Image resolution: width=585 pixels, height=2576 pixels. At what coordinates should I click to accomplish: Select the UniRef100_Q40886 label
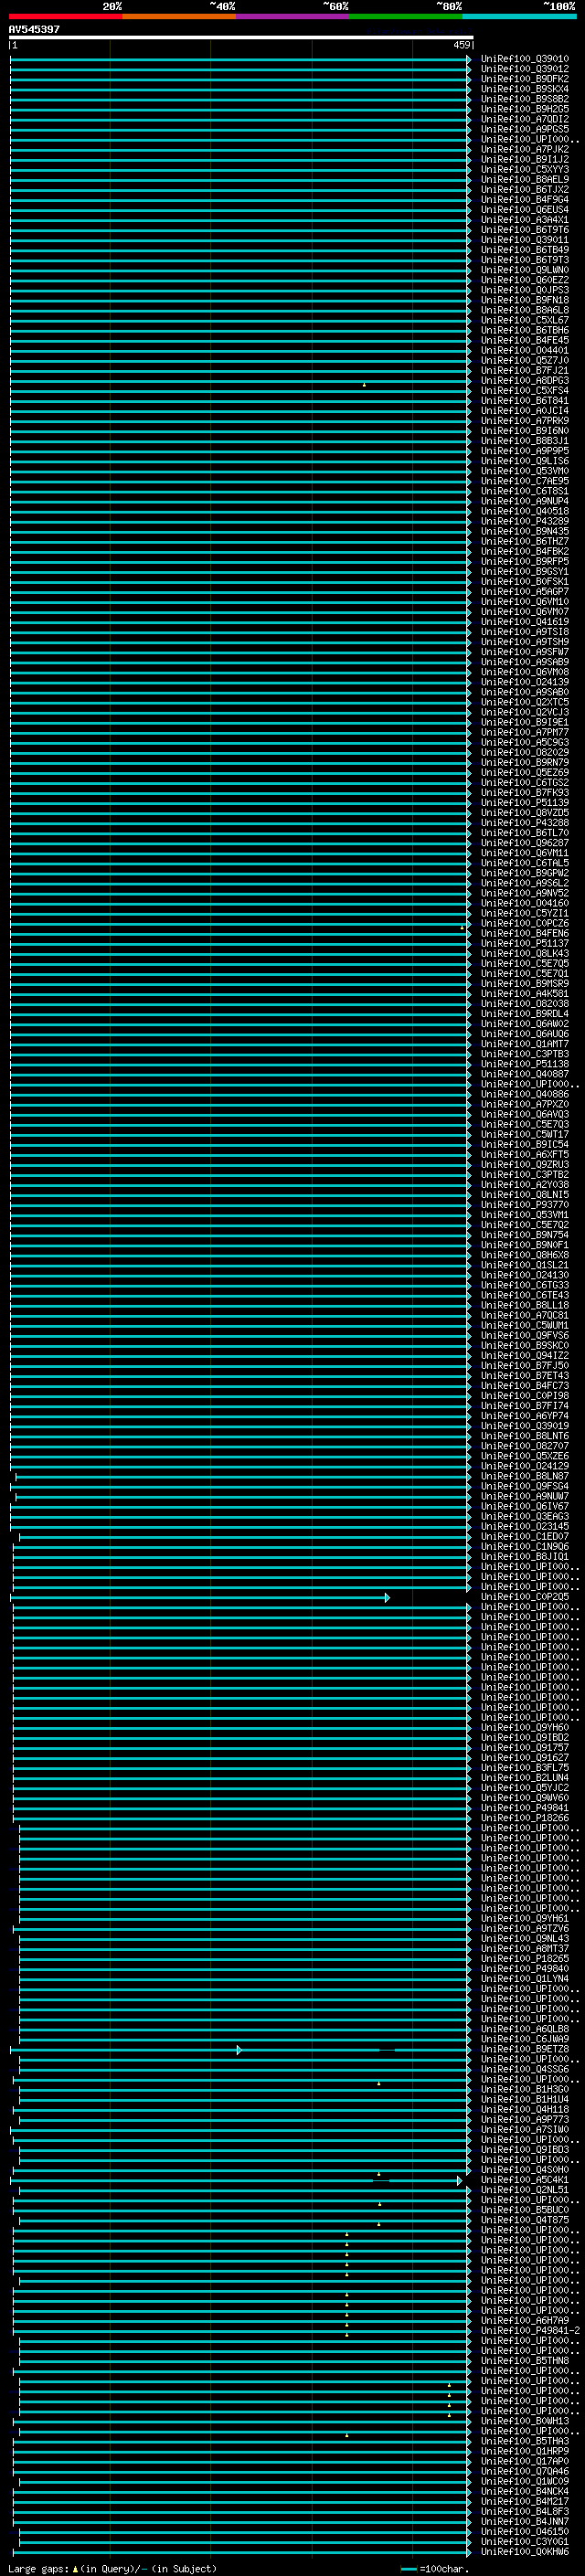coord(524,1094)
